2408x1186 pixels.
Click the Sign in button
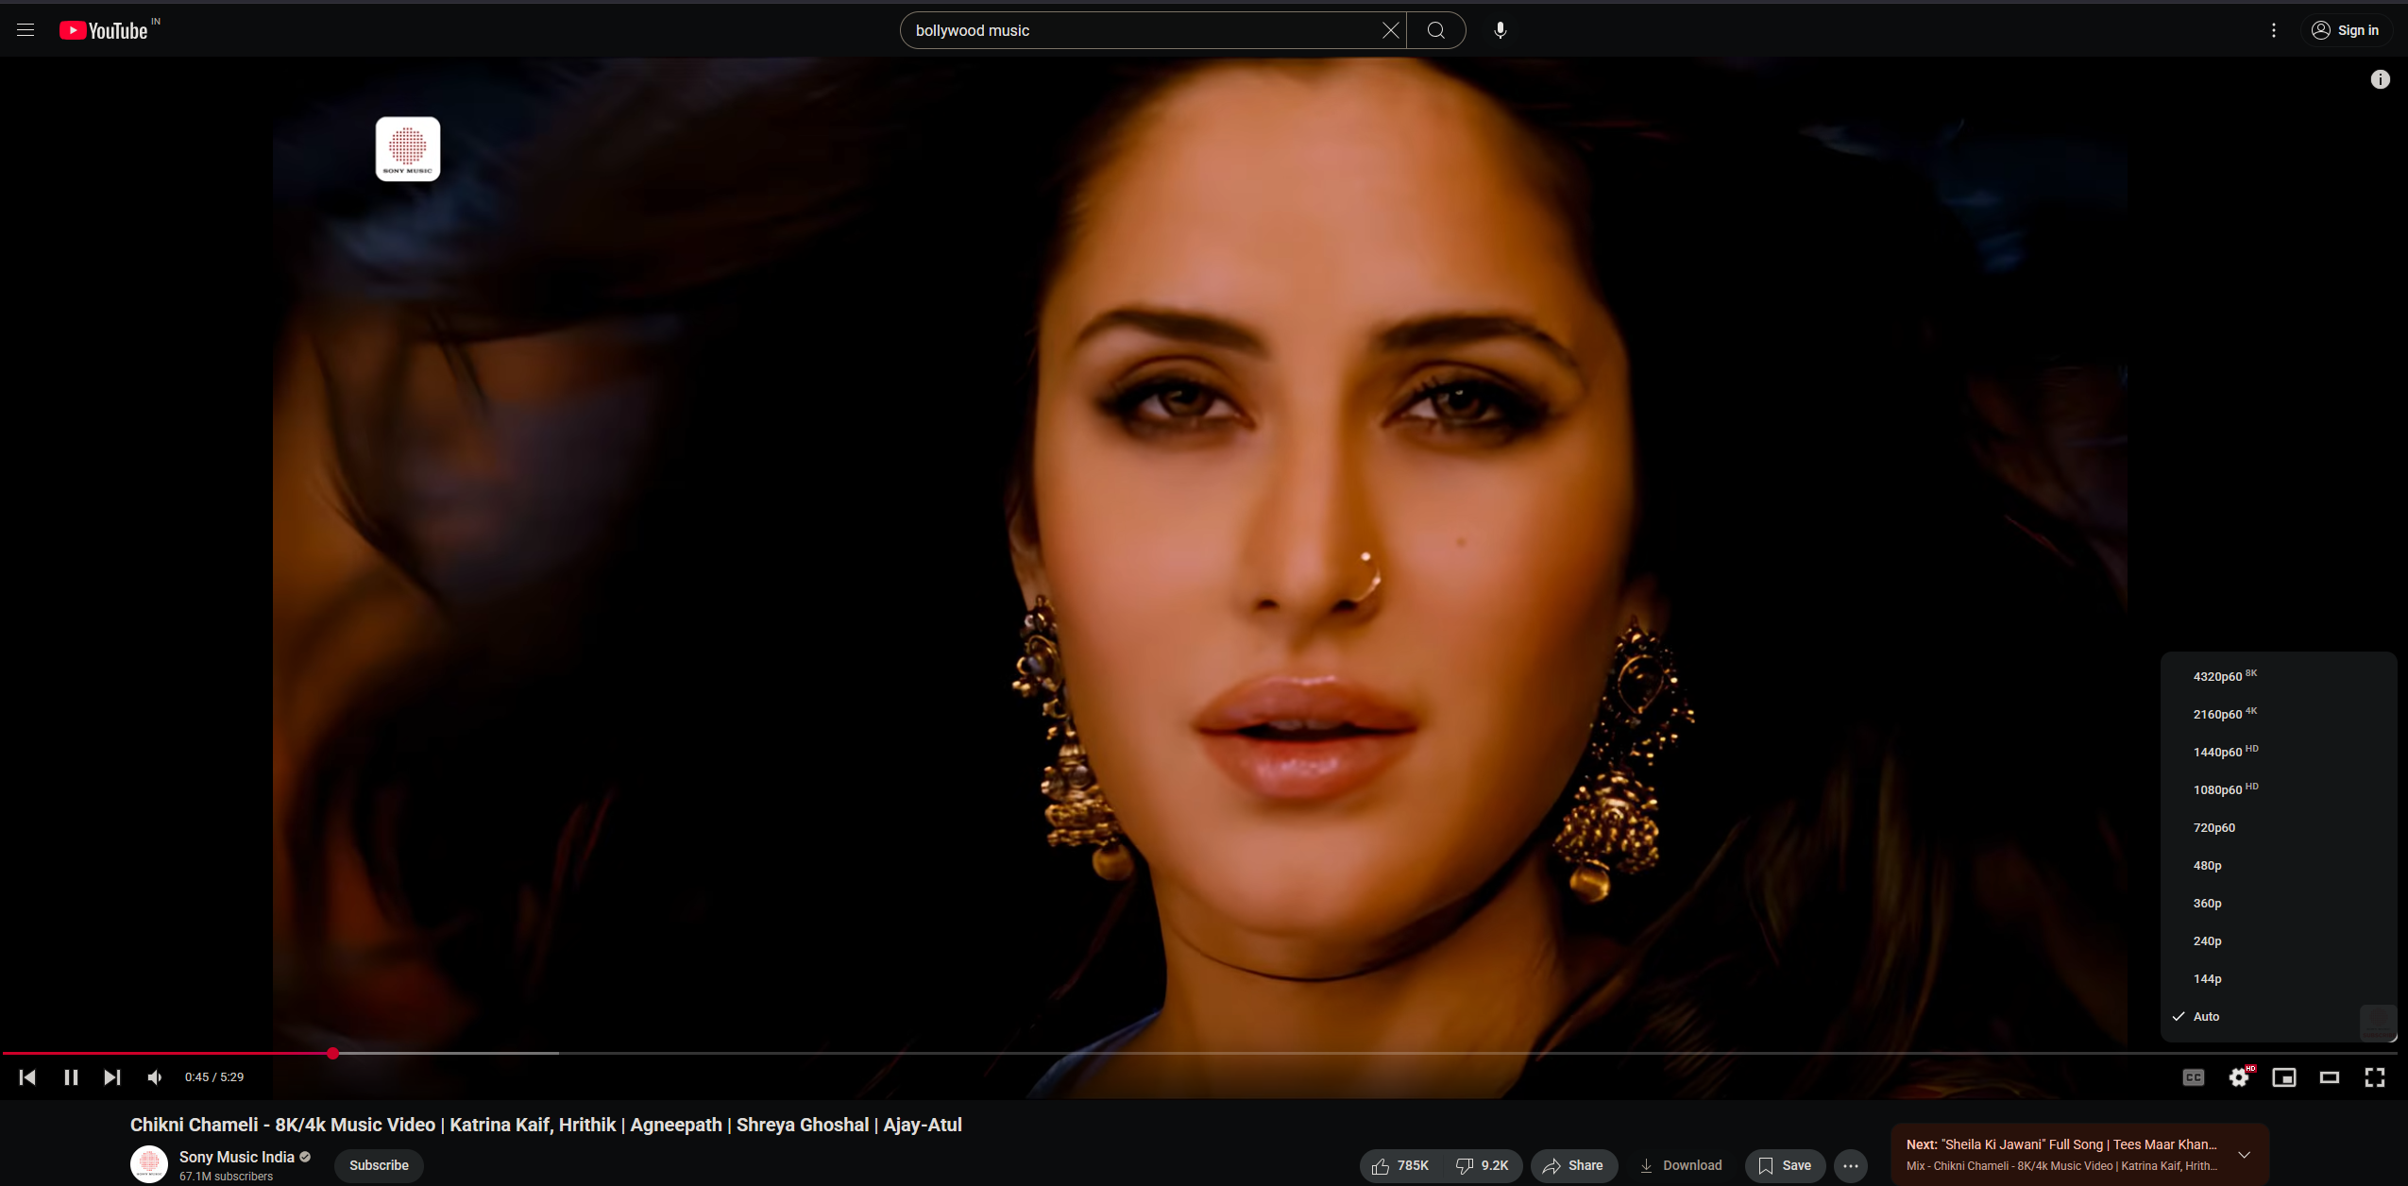[x=2345, y=30]
